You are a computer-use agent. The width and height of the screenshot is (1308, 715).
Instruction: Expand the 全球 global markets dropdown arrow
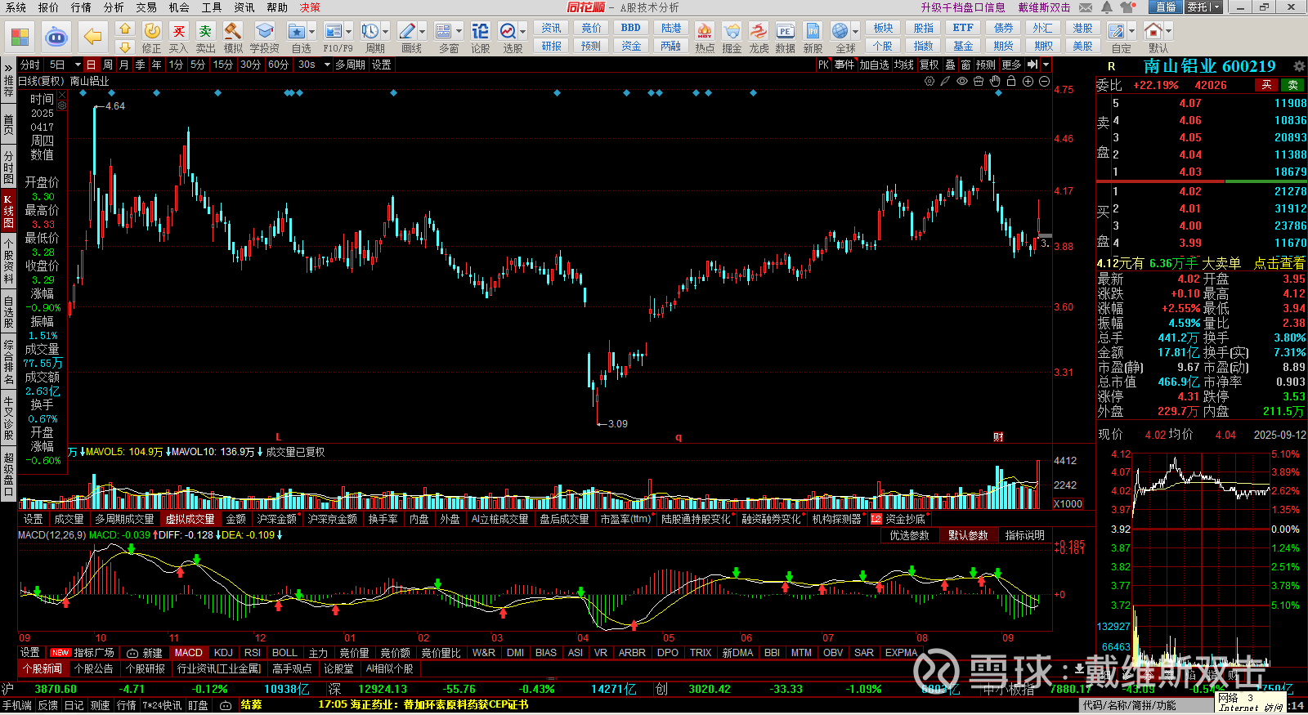(856, 32)
